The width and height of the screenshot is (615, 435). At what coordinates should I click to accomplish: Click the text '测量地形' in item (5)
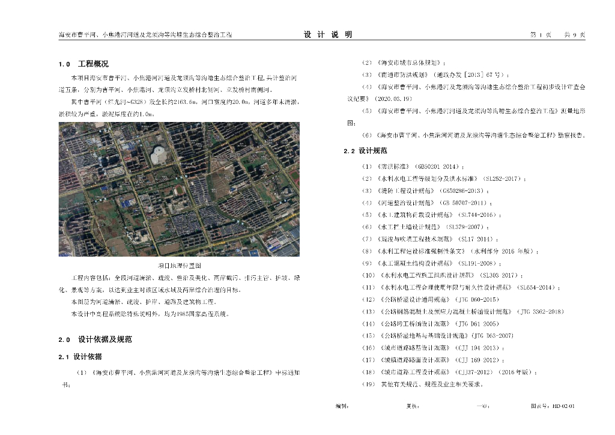point(573,111)
